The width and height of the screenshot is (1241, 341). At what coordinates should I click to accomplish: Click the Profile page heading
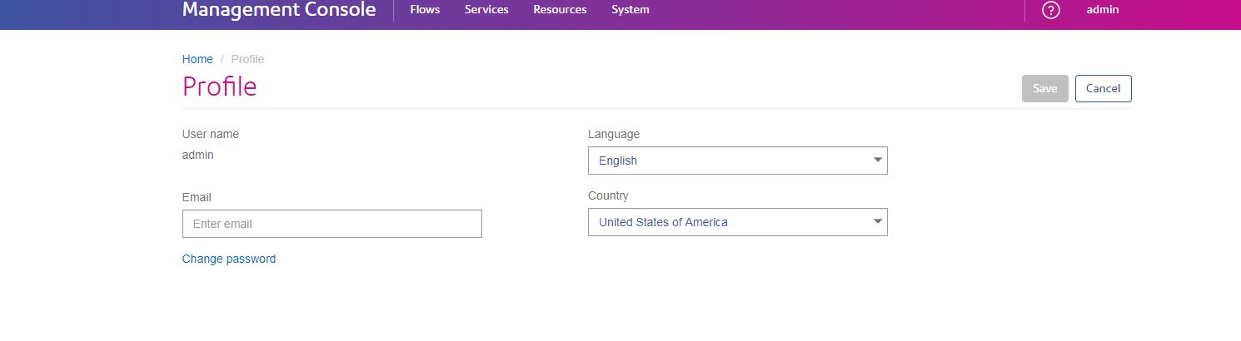[x=220, y=86]
